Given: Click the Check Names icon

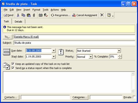Looking at the screenshot, I should pos(46,15).
